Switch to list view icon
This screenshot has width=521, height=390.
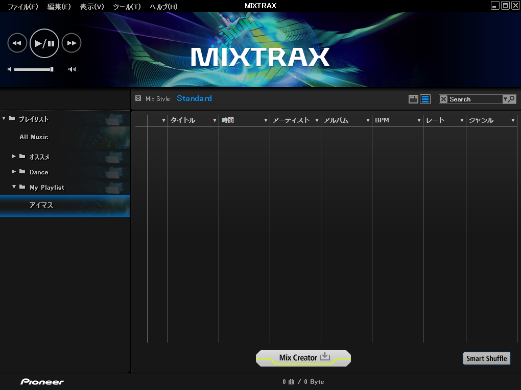point(425,99)
